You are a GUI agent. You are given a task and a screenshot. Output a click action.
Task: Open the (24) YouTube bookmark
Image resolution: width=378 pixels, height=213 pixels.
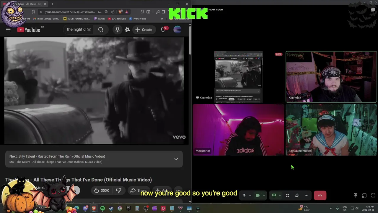click(x=117, y=19)
